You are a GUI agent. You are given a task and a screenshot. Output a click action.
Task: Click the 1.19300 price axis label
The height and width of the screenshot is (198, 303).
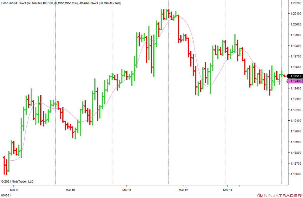[295, 99]
